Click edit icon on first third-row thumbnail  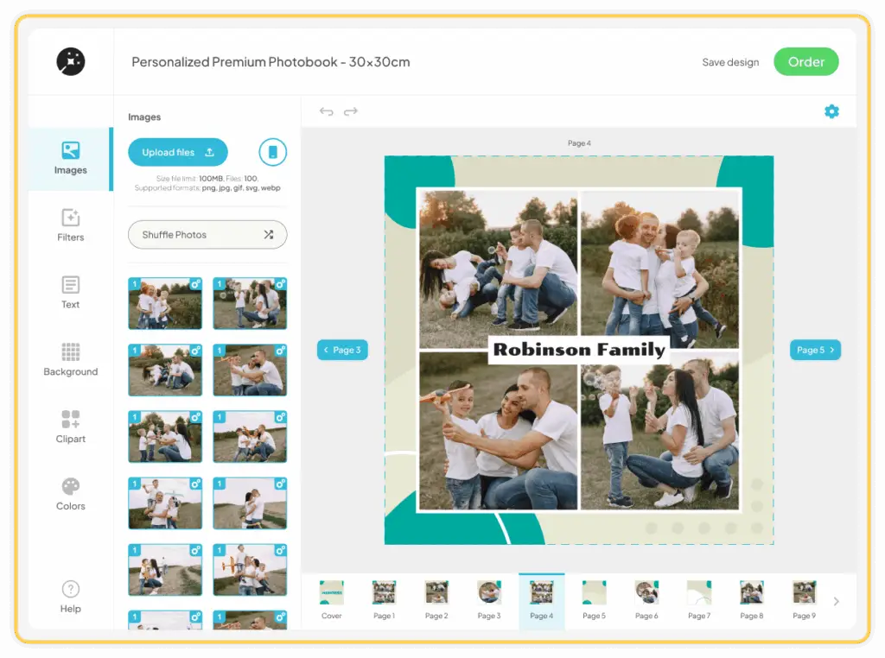(195, 417)
